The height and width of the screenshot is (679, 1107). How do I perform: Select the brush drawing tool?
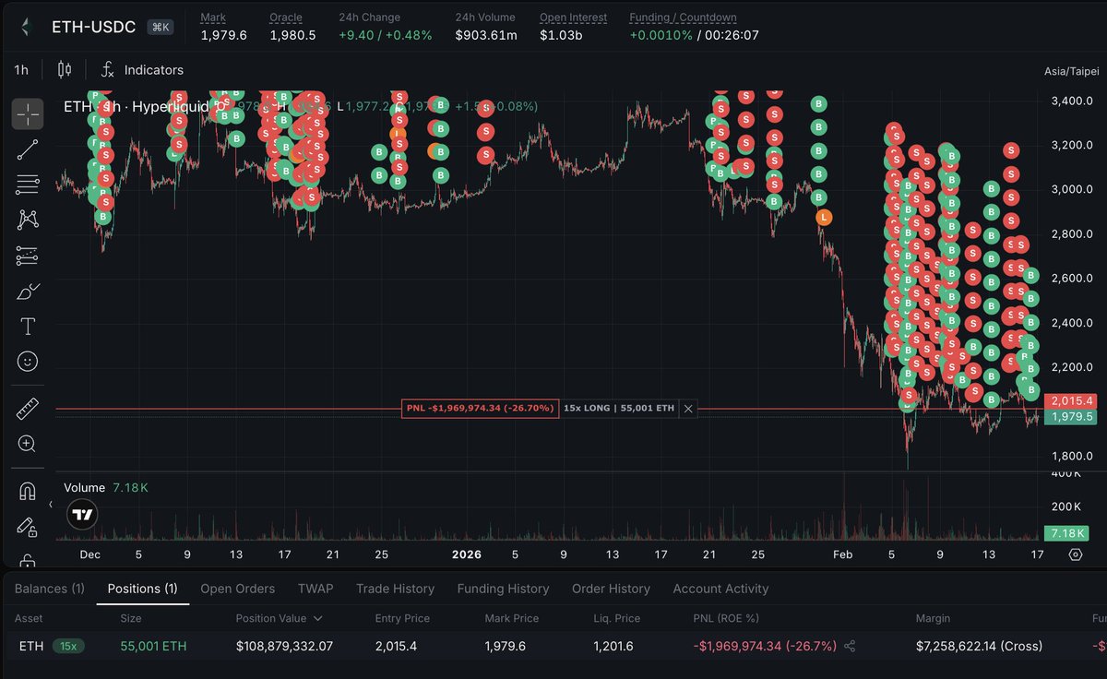tap(28, 292)
